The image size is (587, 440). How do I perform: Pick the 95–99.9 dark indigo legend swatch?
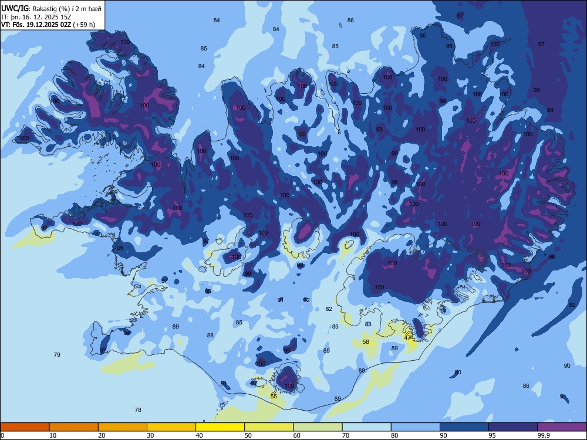click(513, 427)
